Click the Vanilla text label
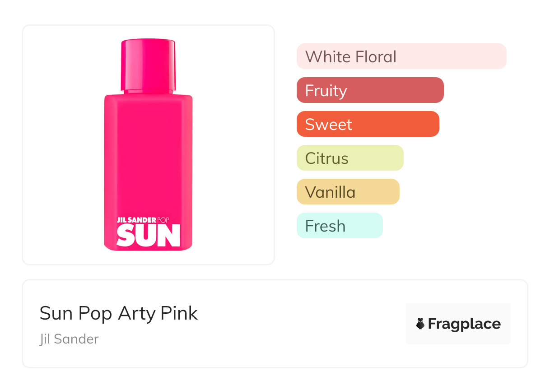550x390 pixels. (x=330, y=192)
